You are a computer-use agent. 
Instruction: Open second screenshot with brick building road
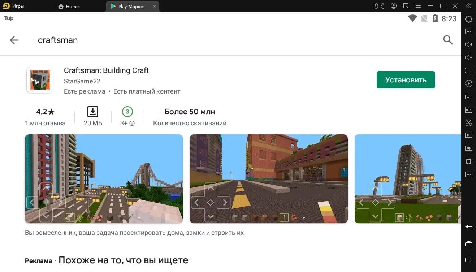pyautogui.click(x=269, y=179)
